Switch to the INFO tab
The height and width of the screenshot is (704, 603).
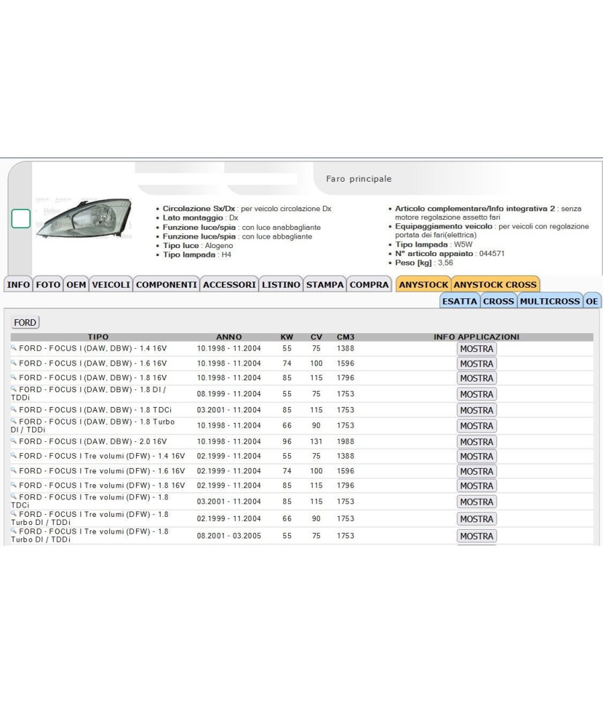pyautogui.click(x=18, y=285)
